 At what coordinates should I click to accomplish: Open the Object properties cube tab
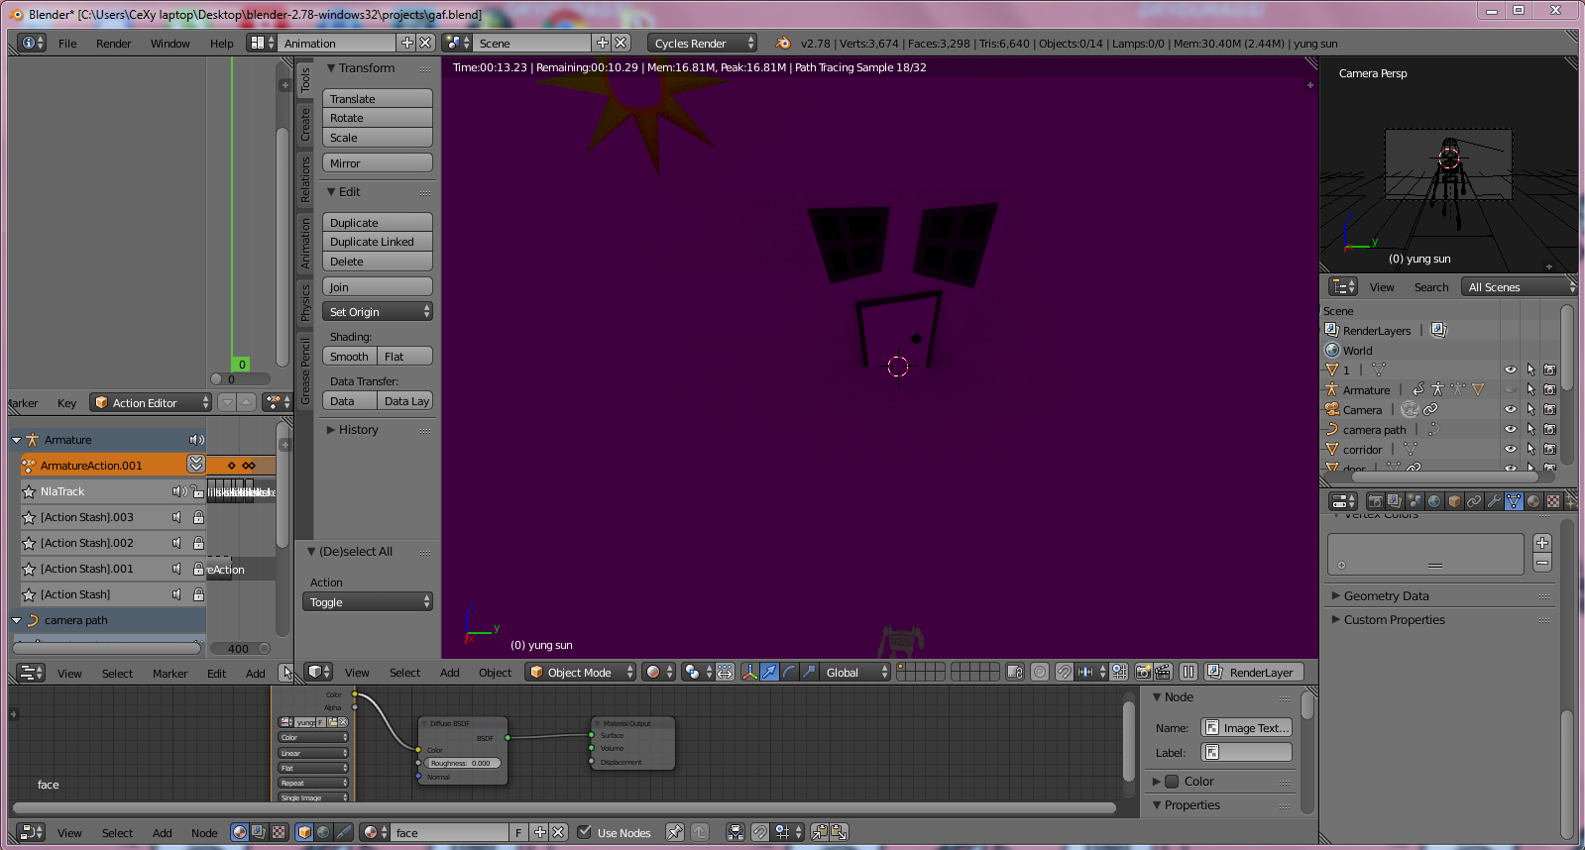coord(1454,501)
